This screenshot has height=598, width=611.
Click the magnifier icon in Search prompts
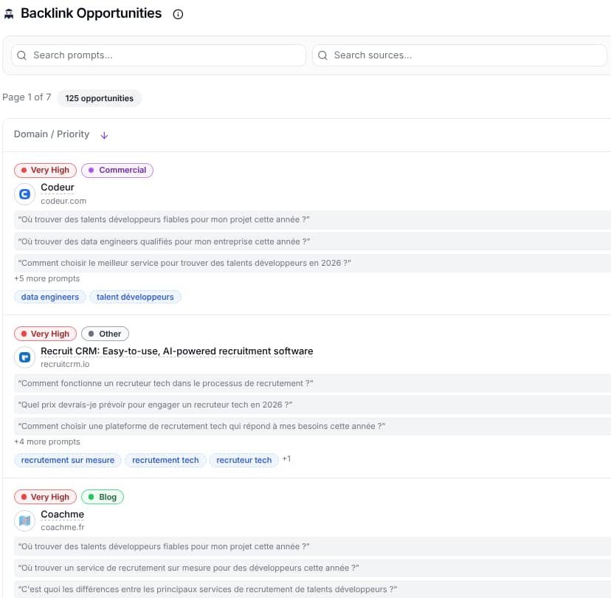click(22, 55)
